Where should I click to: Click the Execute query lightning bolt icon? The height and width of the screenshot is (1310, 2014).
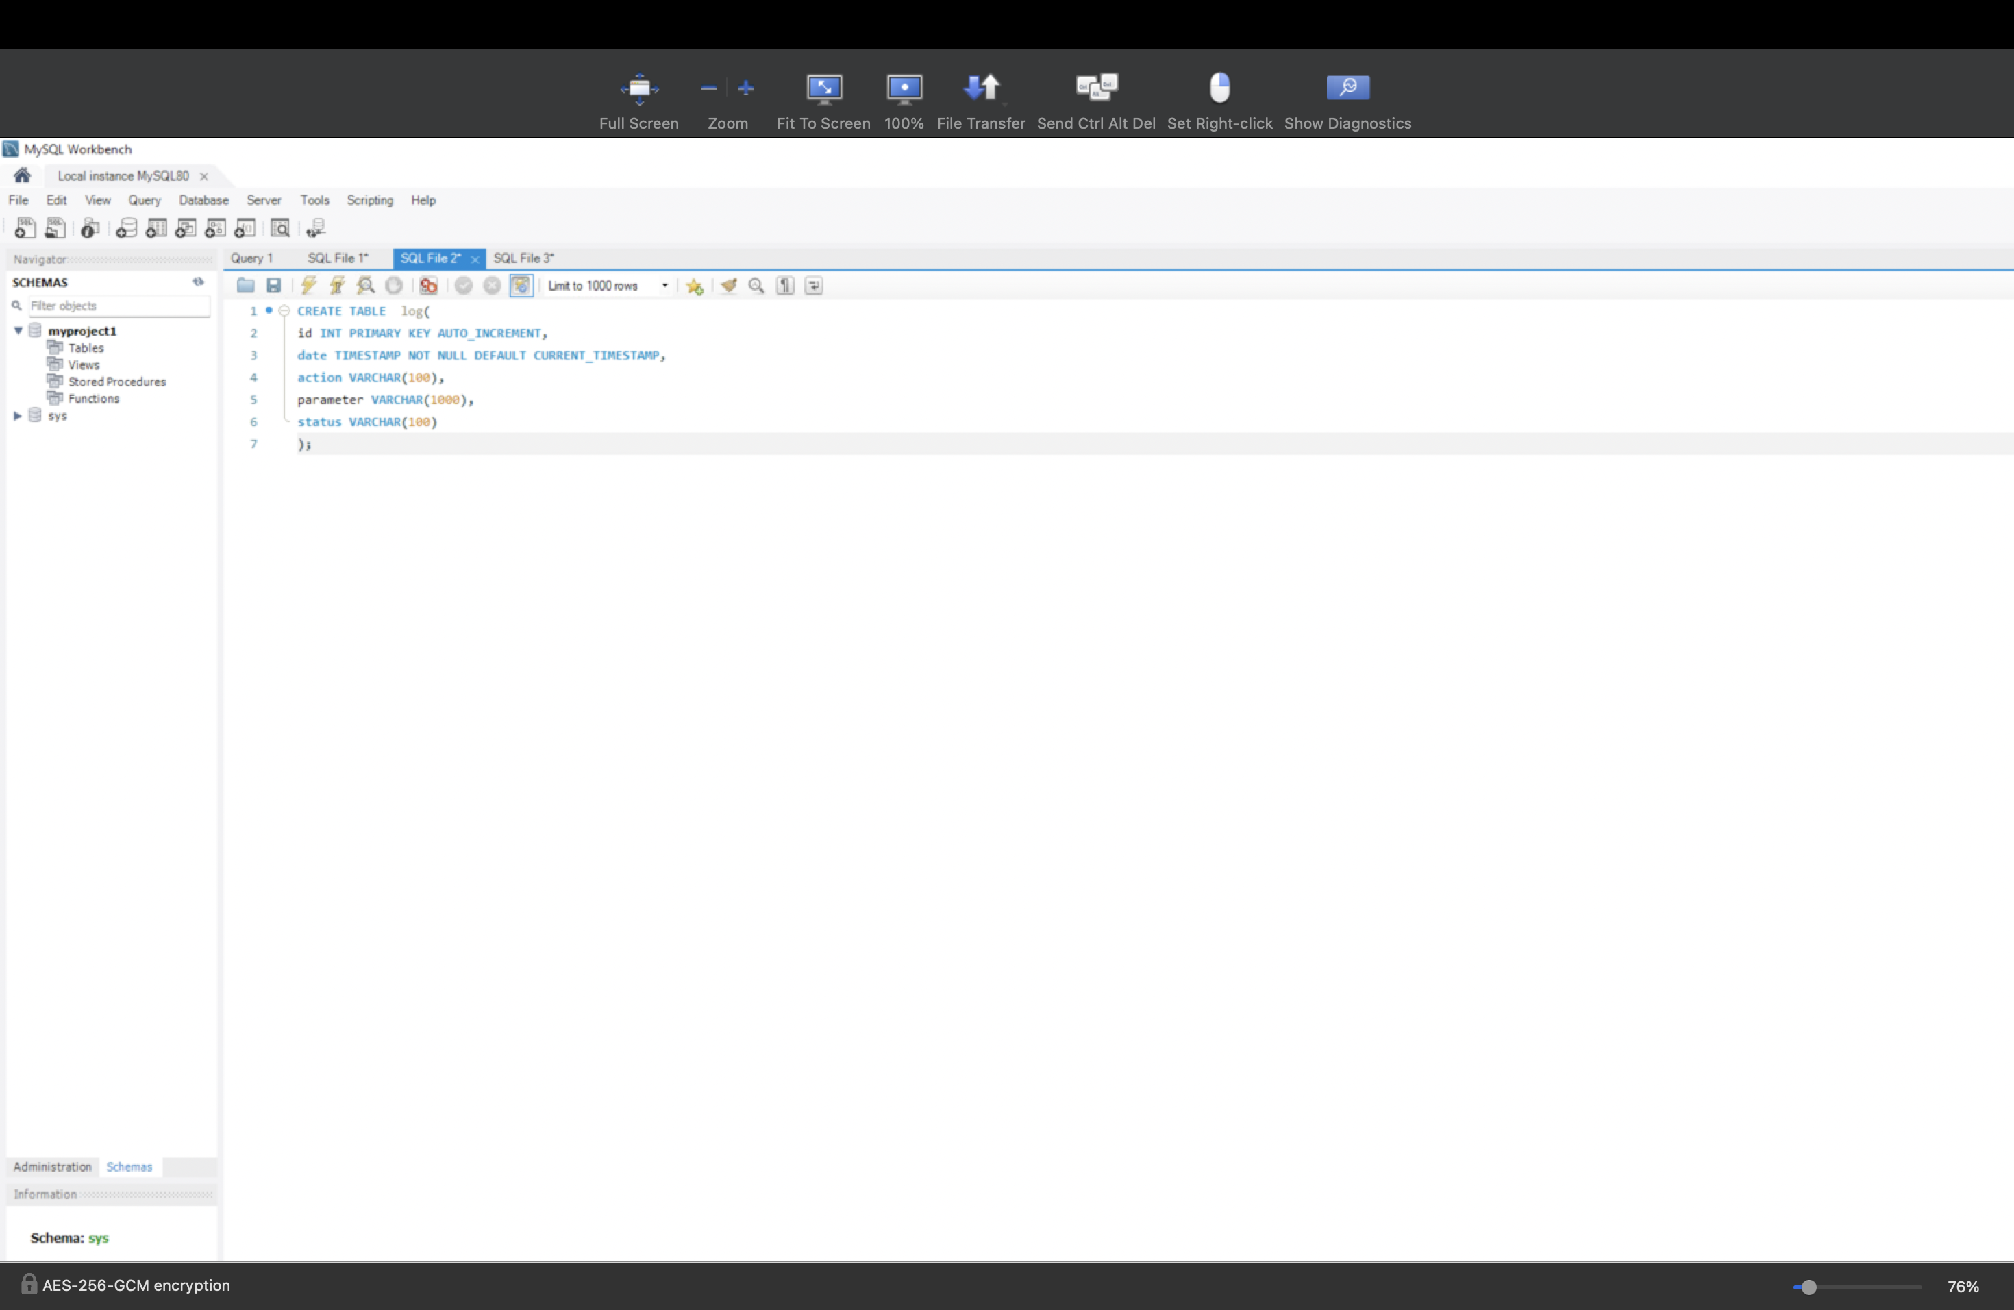coord(309,285)
